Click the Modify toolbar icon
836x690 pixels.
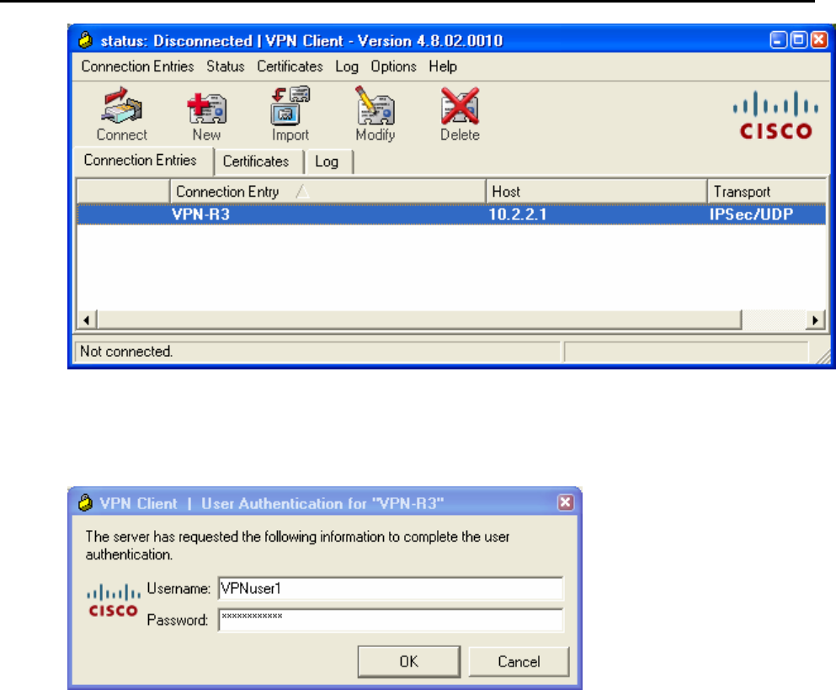[375, 114]
